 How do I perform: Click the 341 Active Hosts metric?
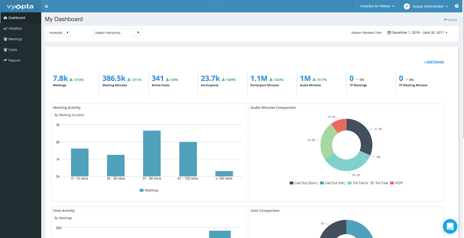coord(165,81)
